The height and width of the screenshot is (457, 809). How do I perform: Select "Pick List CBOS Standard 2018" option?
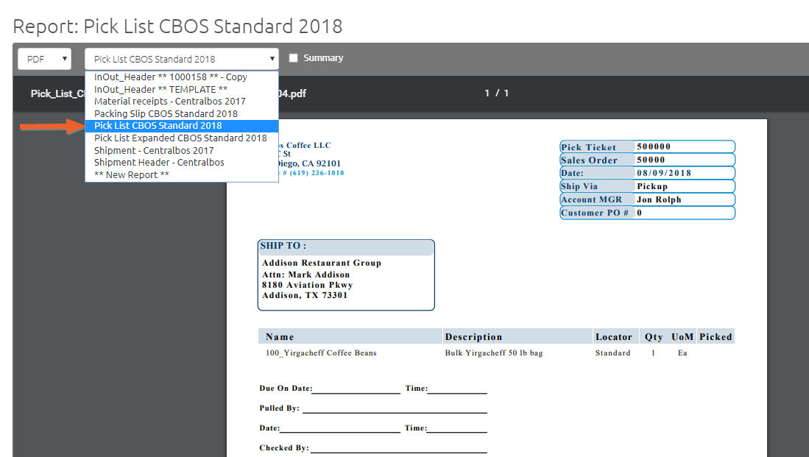click(x=158, y=125)
